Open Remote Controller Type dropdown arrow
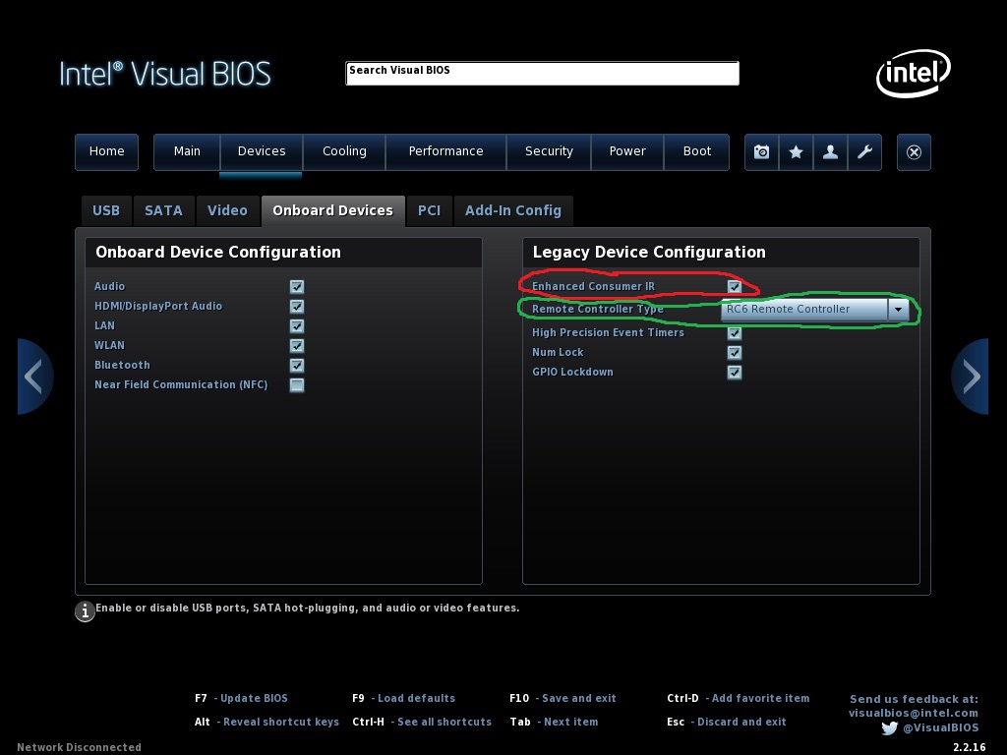 tap(899, 310)
